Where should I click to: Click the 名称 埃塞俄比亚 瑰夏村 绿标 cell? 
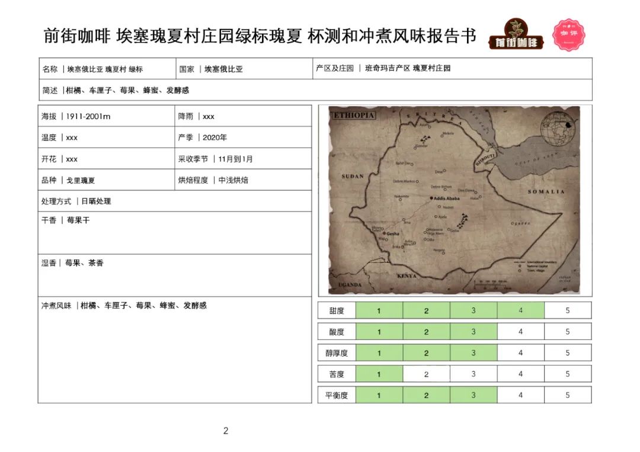coord(107,69)
